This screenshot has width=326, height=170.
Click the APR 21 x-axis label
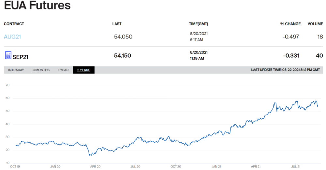pyautogui.click(x=256, y=167)
